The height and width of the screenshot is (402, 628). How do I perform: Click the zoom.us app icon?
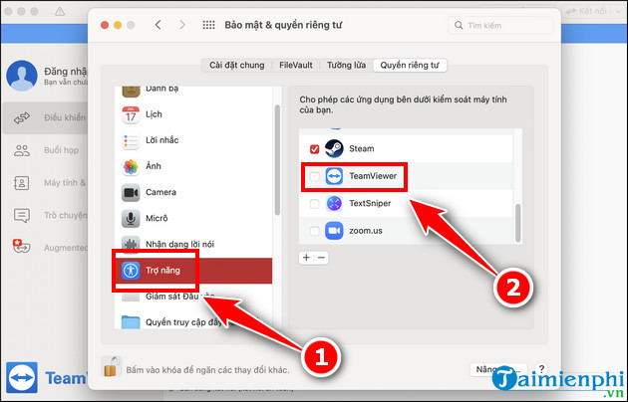coord(334,231)
